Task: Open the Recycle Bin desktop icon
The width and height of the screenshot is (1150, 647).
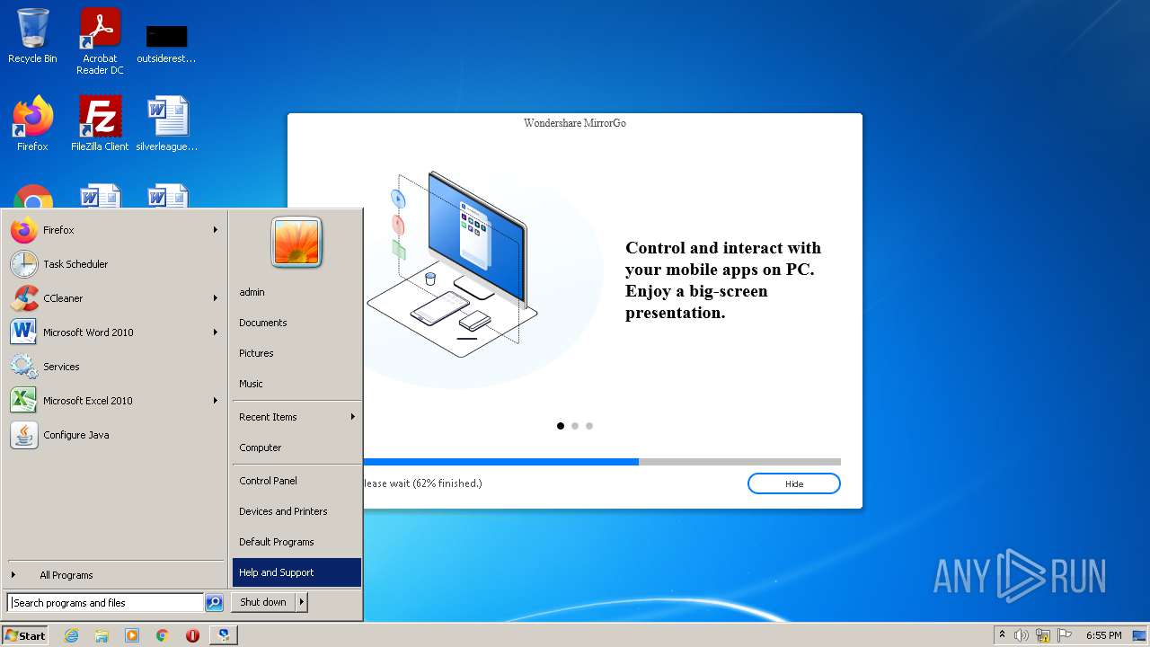Action: (32, 37)
